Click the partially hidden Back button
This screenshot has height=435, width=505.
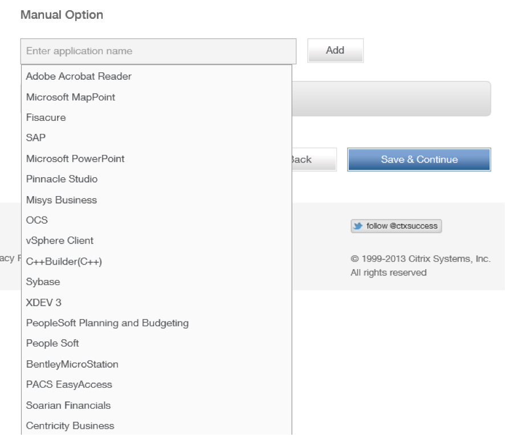314,160
